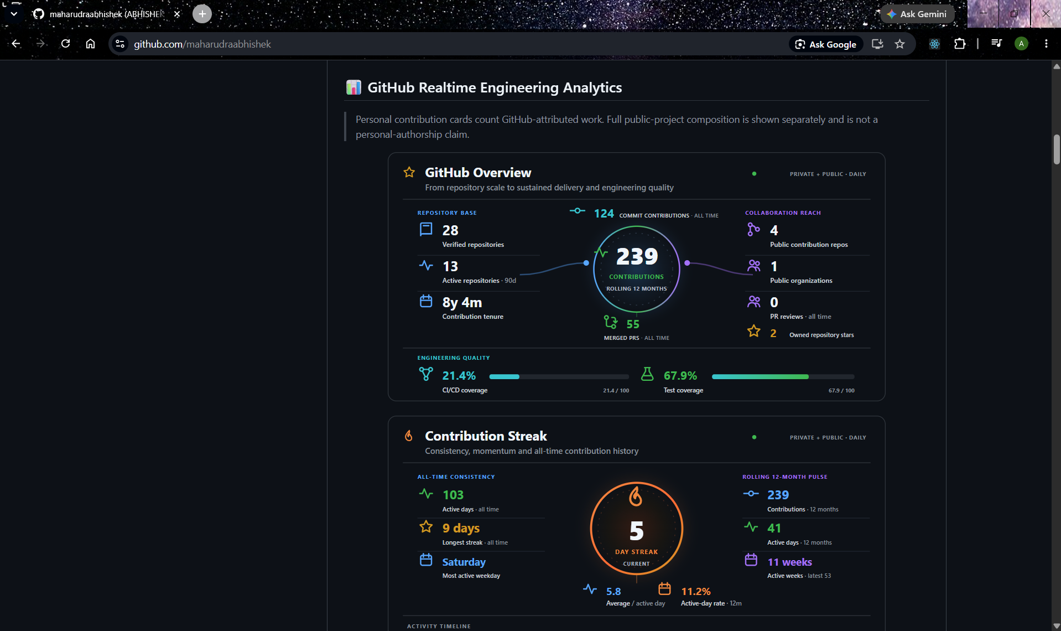Click star icon for longest streak
This screenshot has height=631, width=1061.
click(x=426, y=526)
